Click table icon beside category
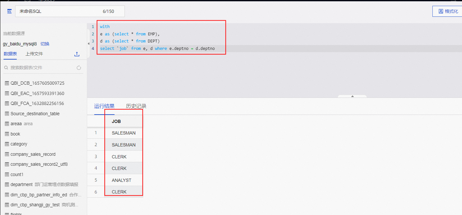 pos(7,144)
